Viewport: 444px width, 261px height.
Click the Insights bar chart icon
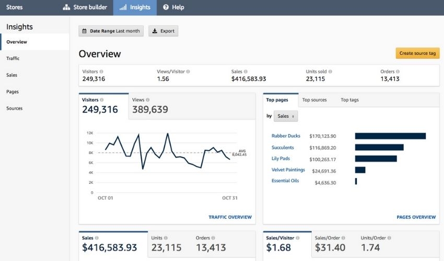[x=123, y=7]
